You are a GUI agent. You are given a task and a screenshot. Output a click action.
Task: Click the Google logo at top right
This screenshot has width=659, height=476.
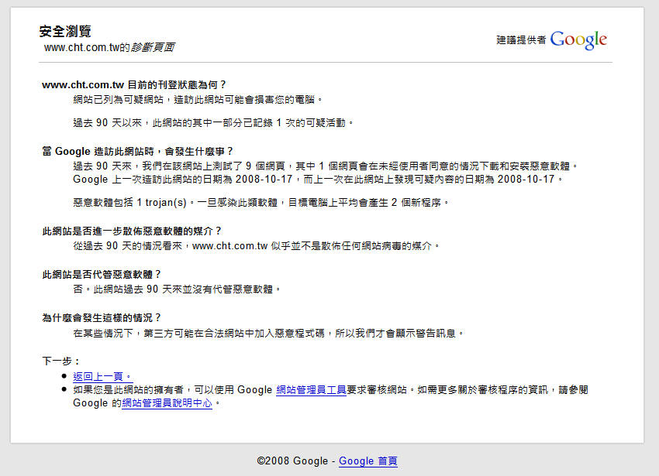pos(578,40)
